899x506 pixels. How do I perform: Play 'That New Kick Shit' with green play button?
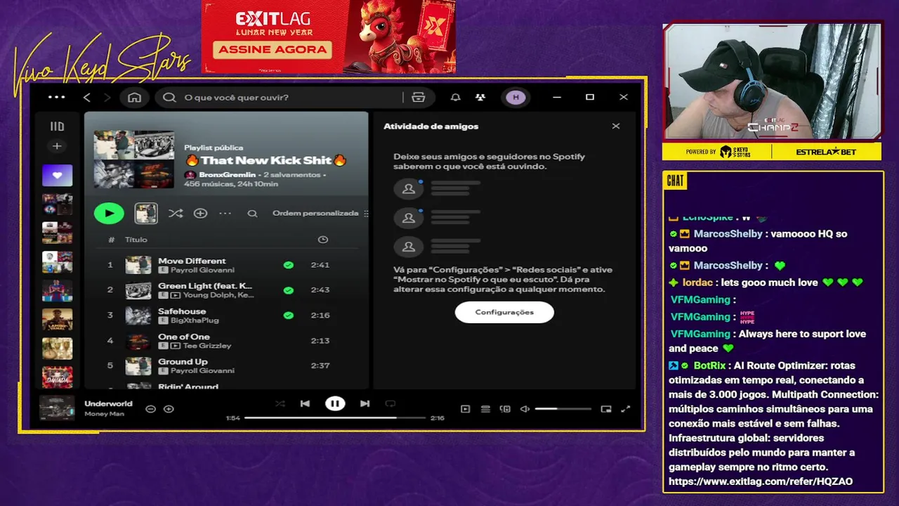(x=109, y=213)
